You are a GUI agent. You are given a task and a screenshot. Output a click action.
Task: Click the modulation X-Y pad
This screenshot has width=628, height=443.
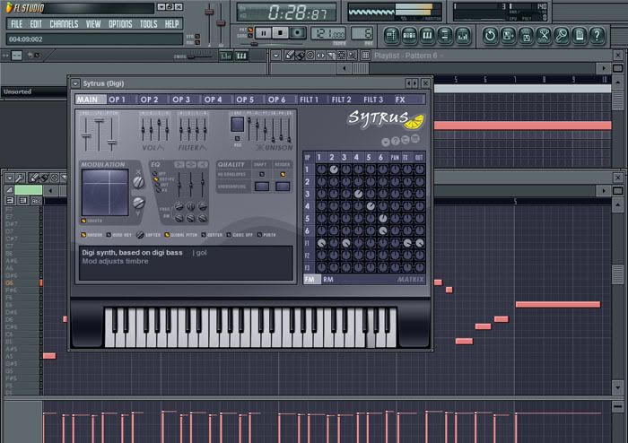105,193
